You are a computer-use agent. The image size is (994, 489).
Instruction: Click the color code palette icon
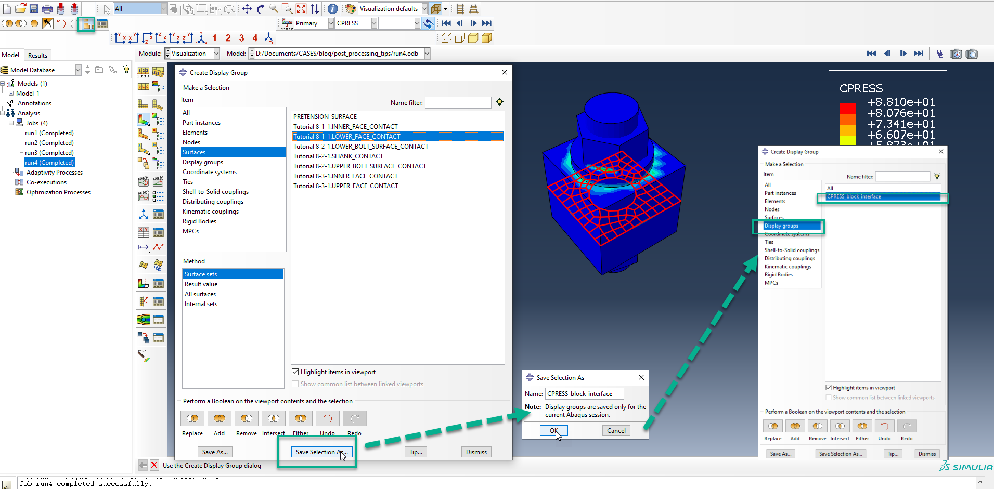[351, 8]
